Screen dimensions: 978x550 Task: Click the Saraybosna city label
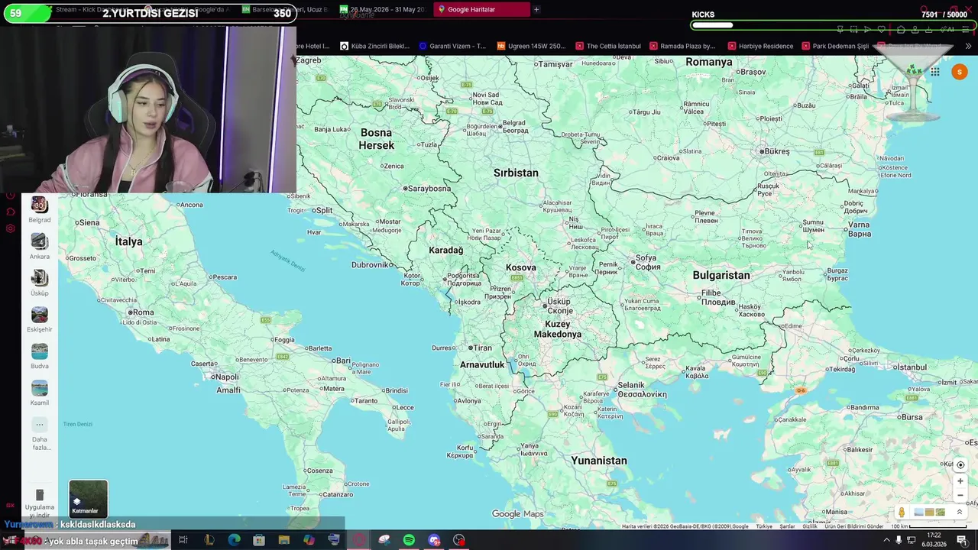tap(430, 189)
